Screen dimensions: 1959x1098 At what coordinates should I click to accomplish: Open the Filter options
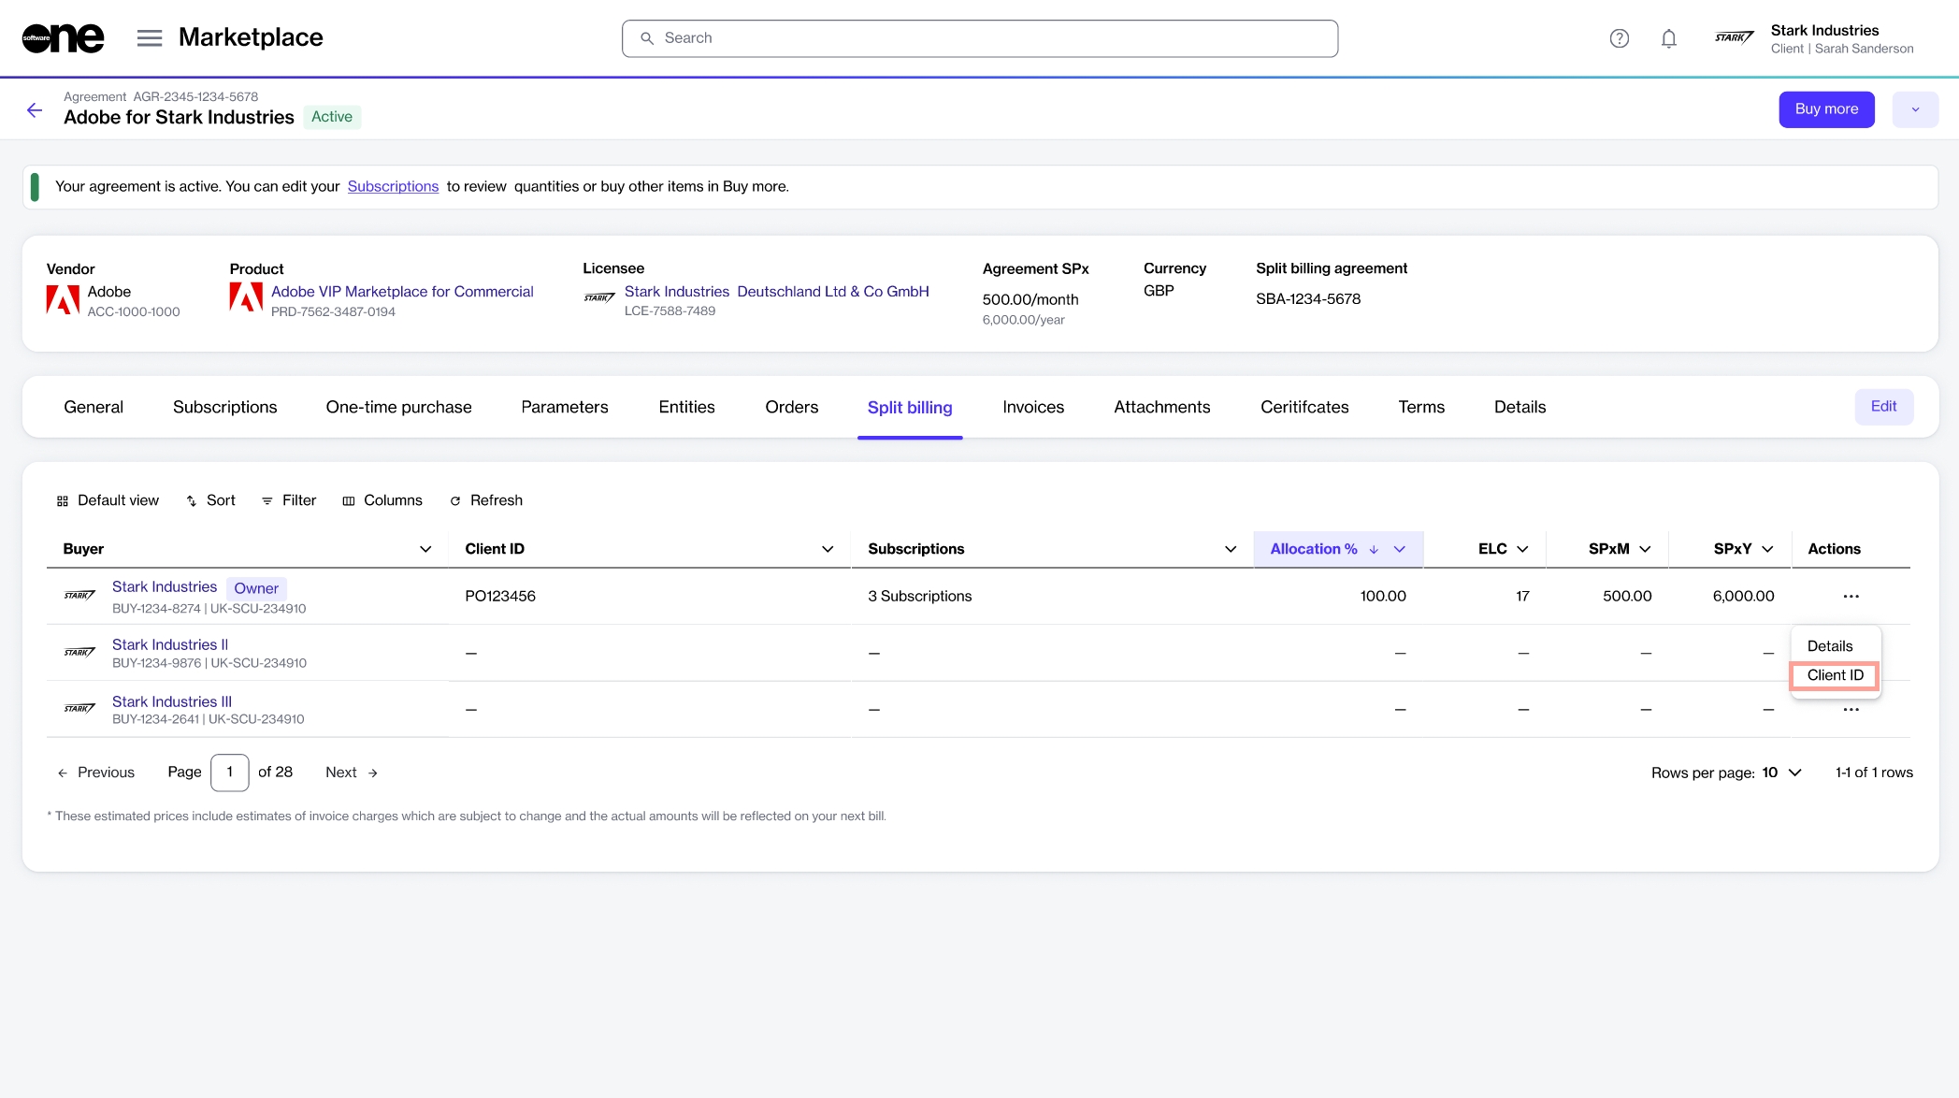[x=288, y=500]
